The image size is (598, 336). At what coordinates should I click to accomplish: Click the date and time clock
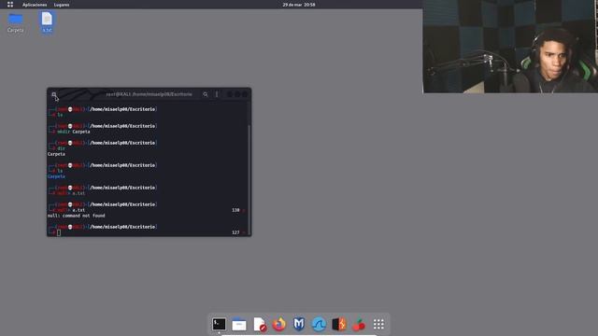(x=299, y=5)
